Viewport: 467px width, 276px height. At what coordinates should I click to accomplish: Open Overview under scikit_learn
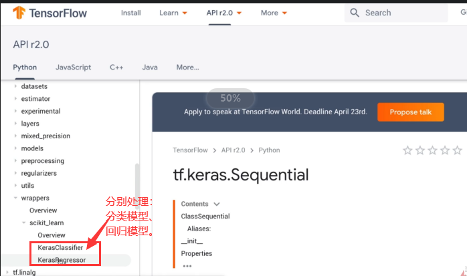tap(52, 235)
